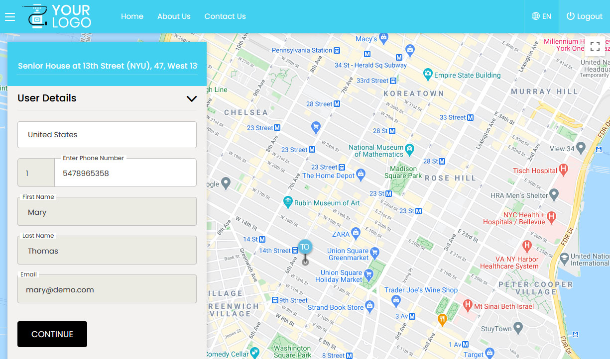Select the orange restaurant pin
This screenshot has height=359, width=610.
pyautogui.click(x=442, y=320)
